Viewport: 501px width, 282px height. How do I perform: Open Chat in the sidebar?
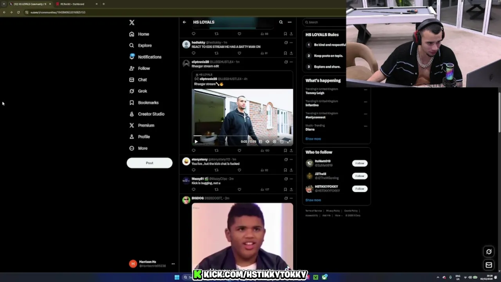click(138, 80)
